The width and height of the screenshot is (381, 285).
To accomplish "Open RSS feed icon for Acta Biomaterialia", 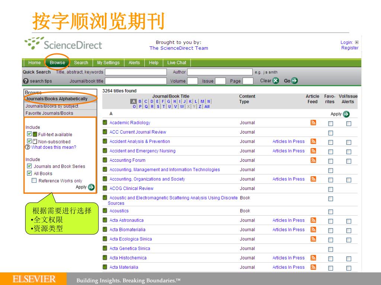I will click(313, 229).
